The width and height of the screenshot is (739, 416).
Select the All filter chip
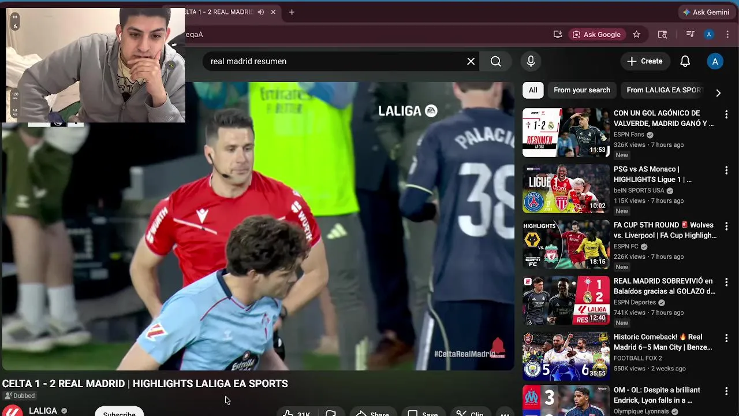click(x=533, y=90)
